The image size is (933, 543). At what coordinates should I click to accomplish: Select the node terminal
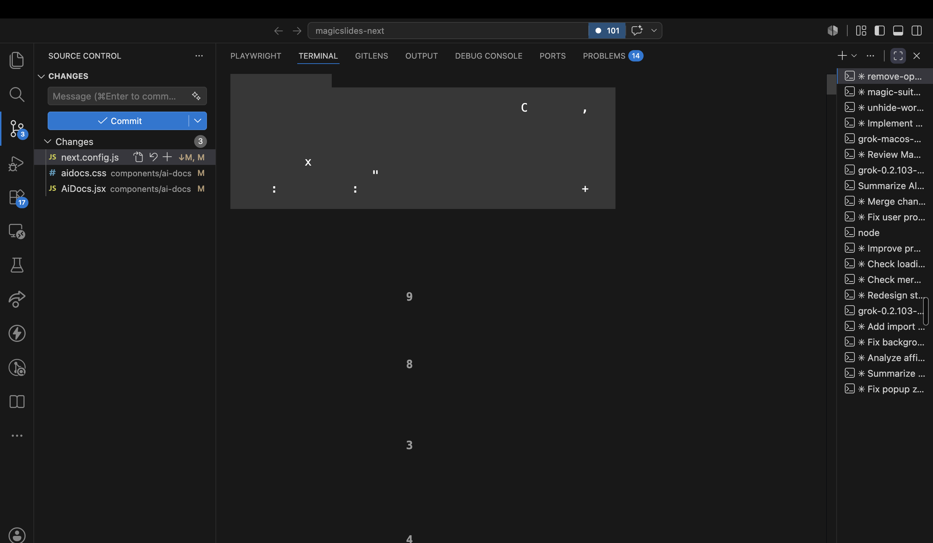(885, 232)
